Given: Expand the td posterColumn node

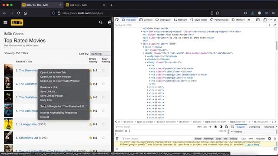Looking at the screenshot, I should [150, 68].
